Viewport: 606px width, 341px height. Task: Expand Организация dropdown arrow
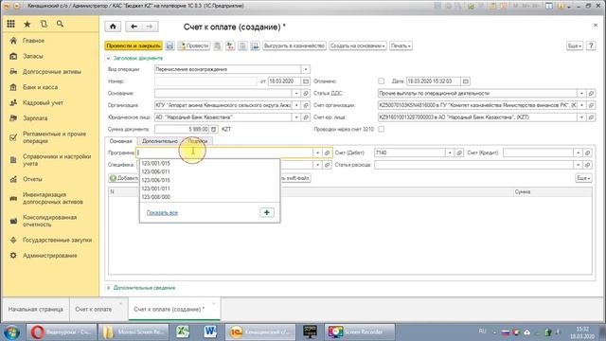coord(296,105)
